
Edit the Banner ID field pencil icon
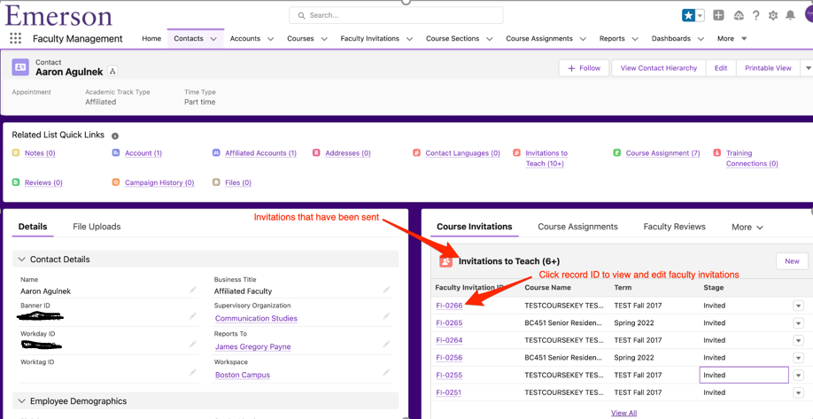click(x=193, y=316)
